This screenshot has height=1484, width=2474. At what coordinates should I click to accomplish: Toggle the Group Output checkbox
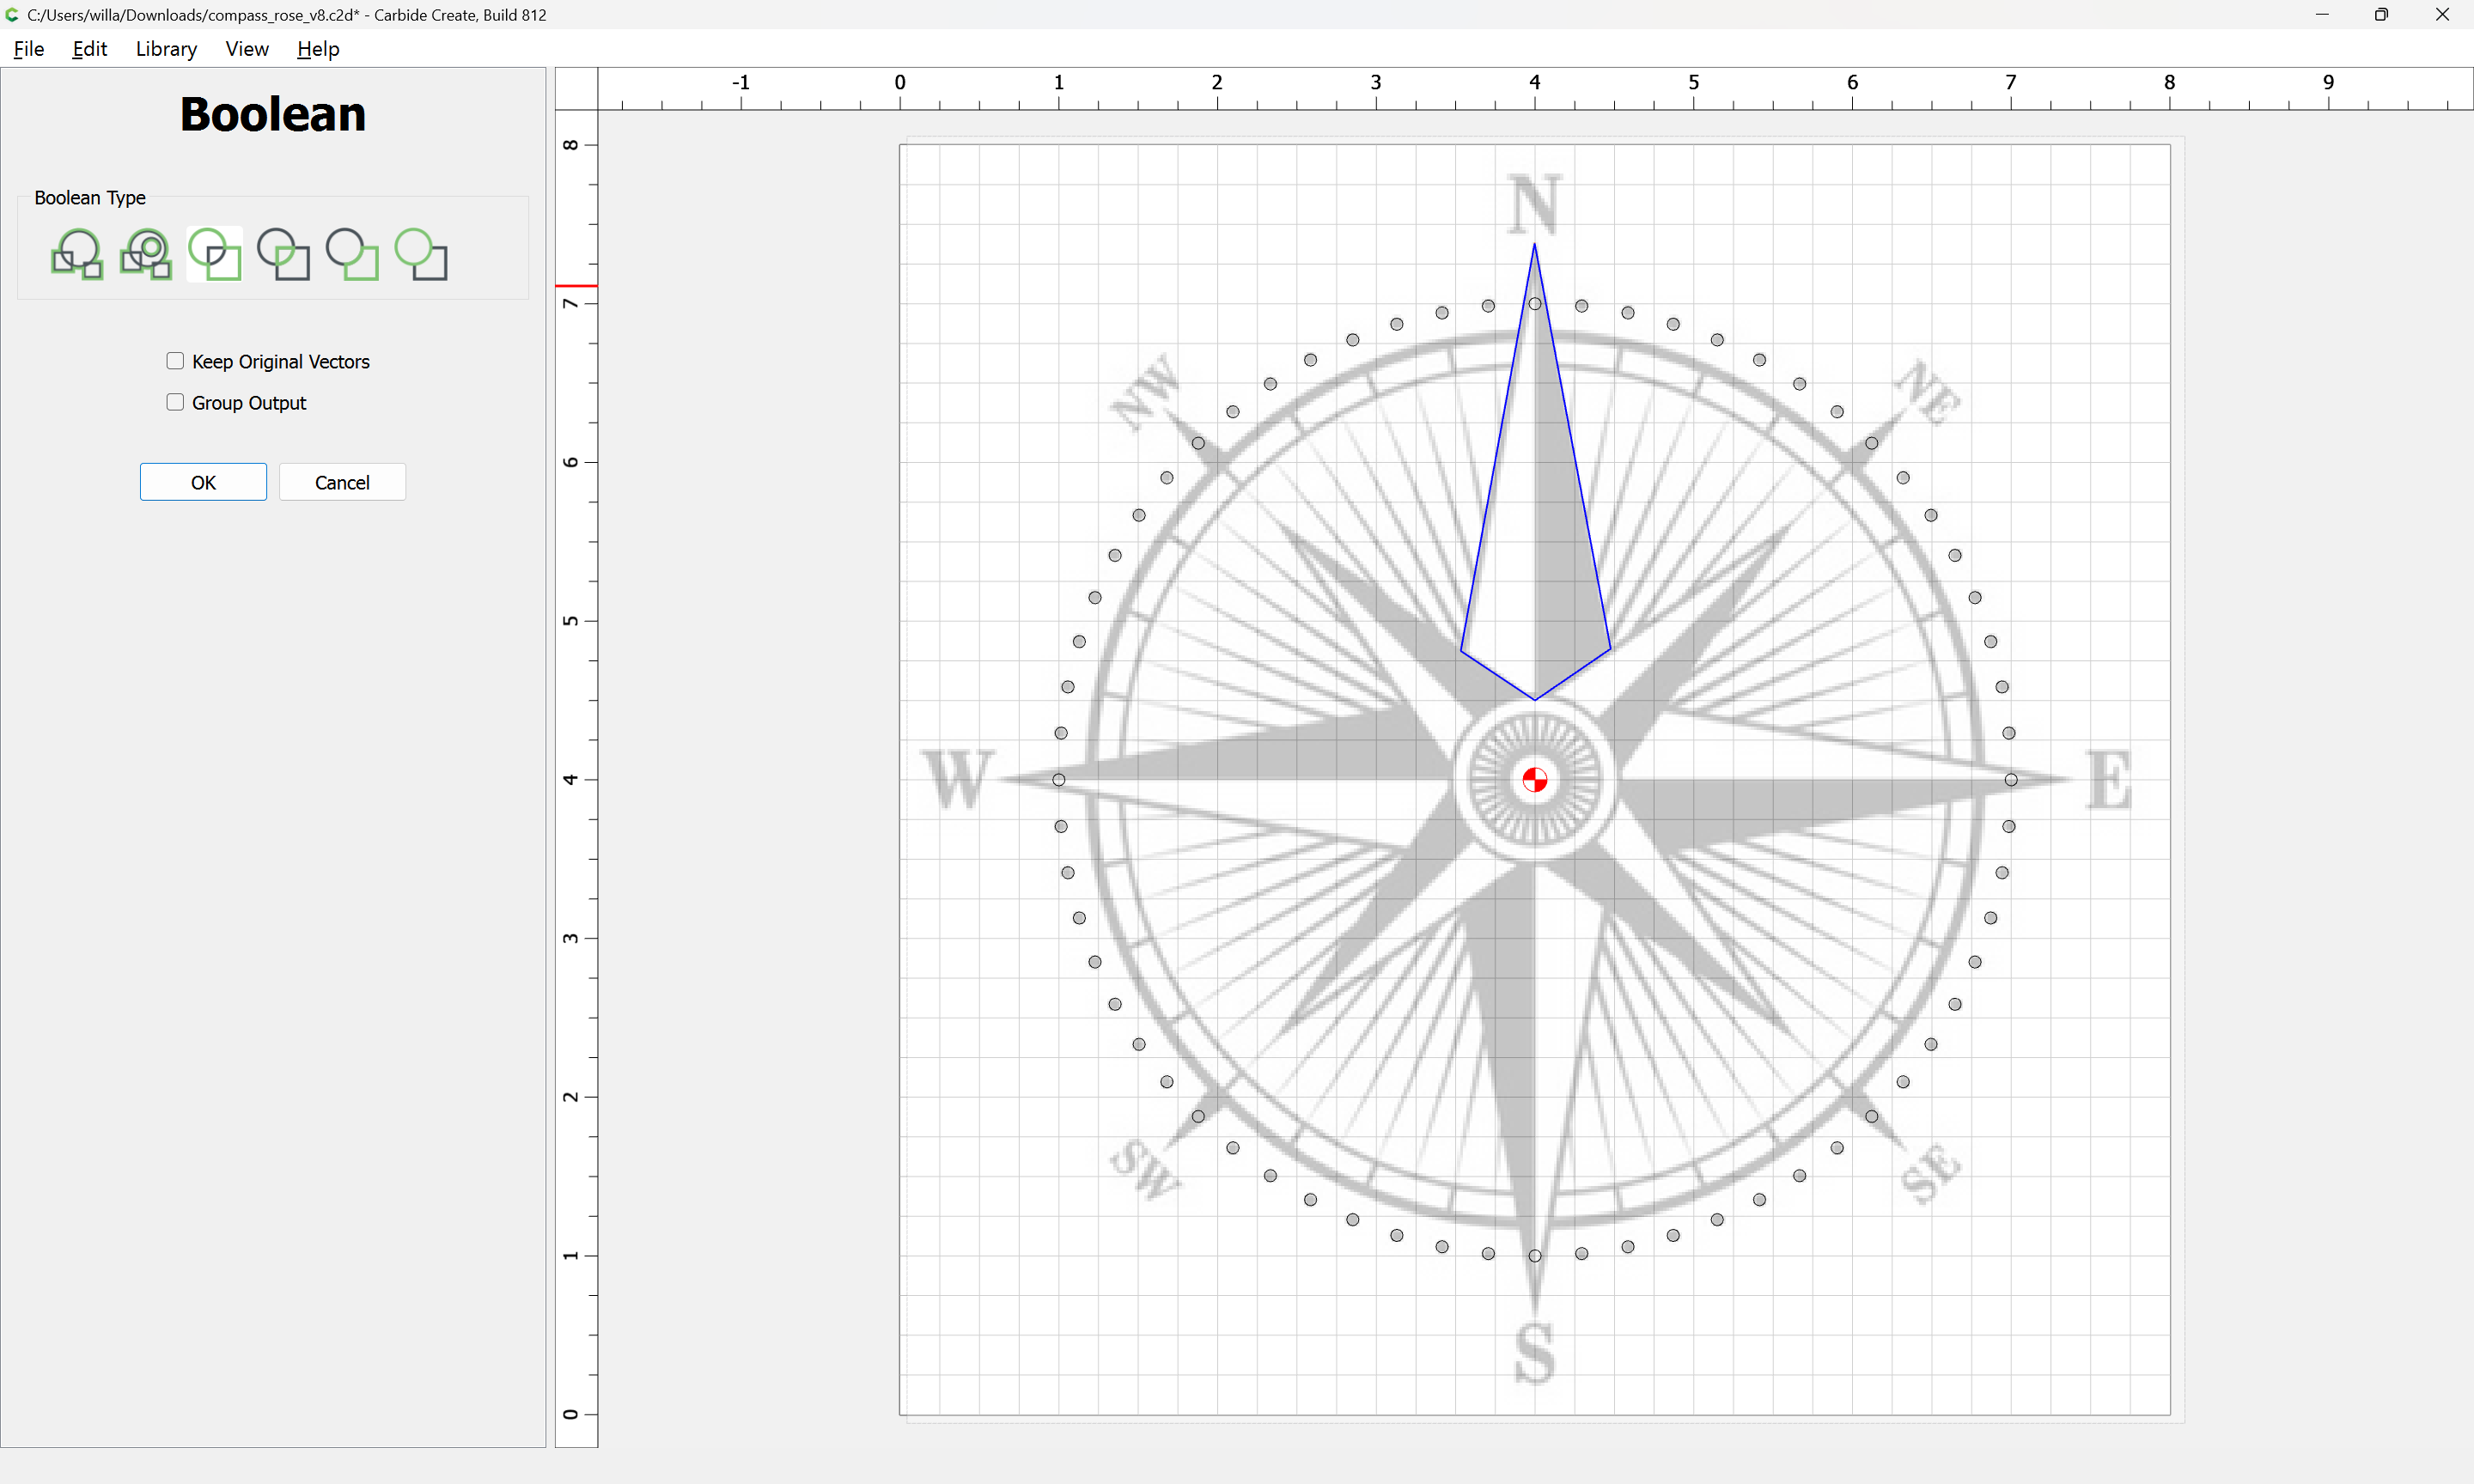click(x=175, y=402)
